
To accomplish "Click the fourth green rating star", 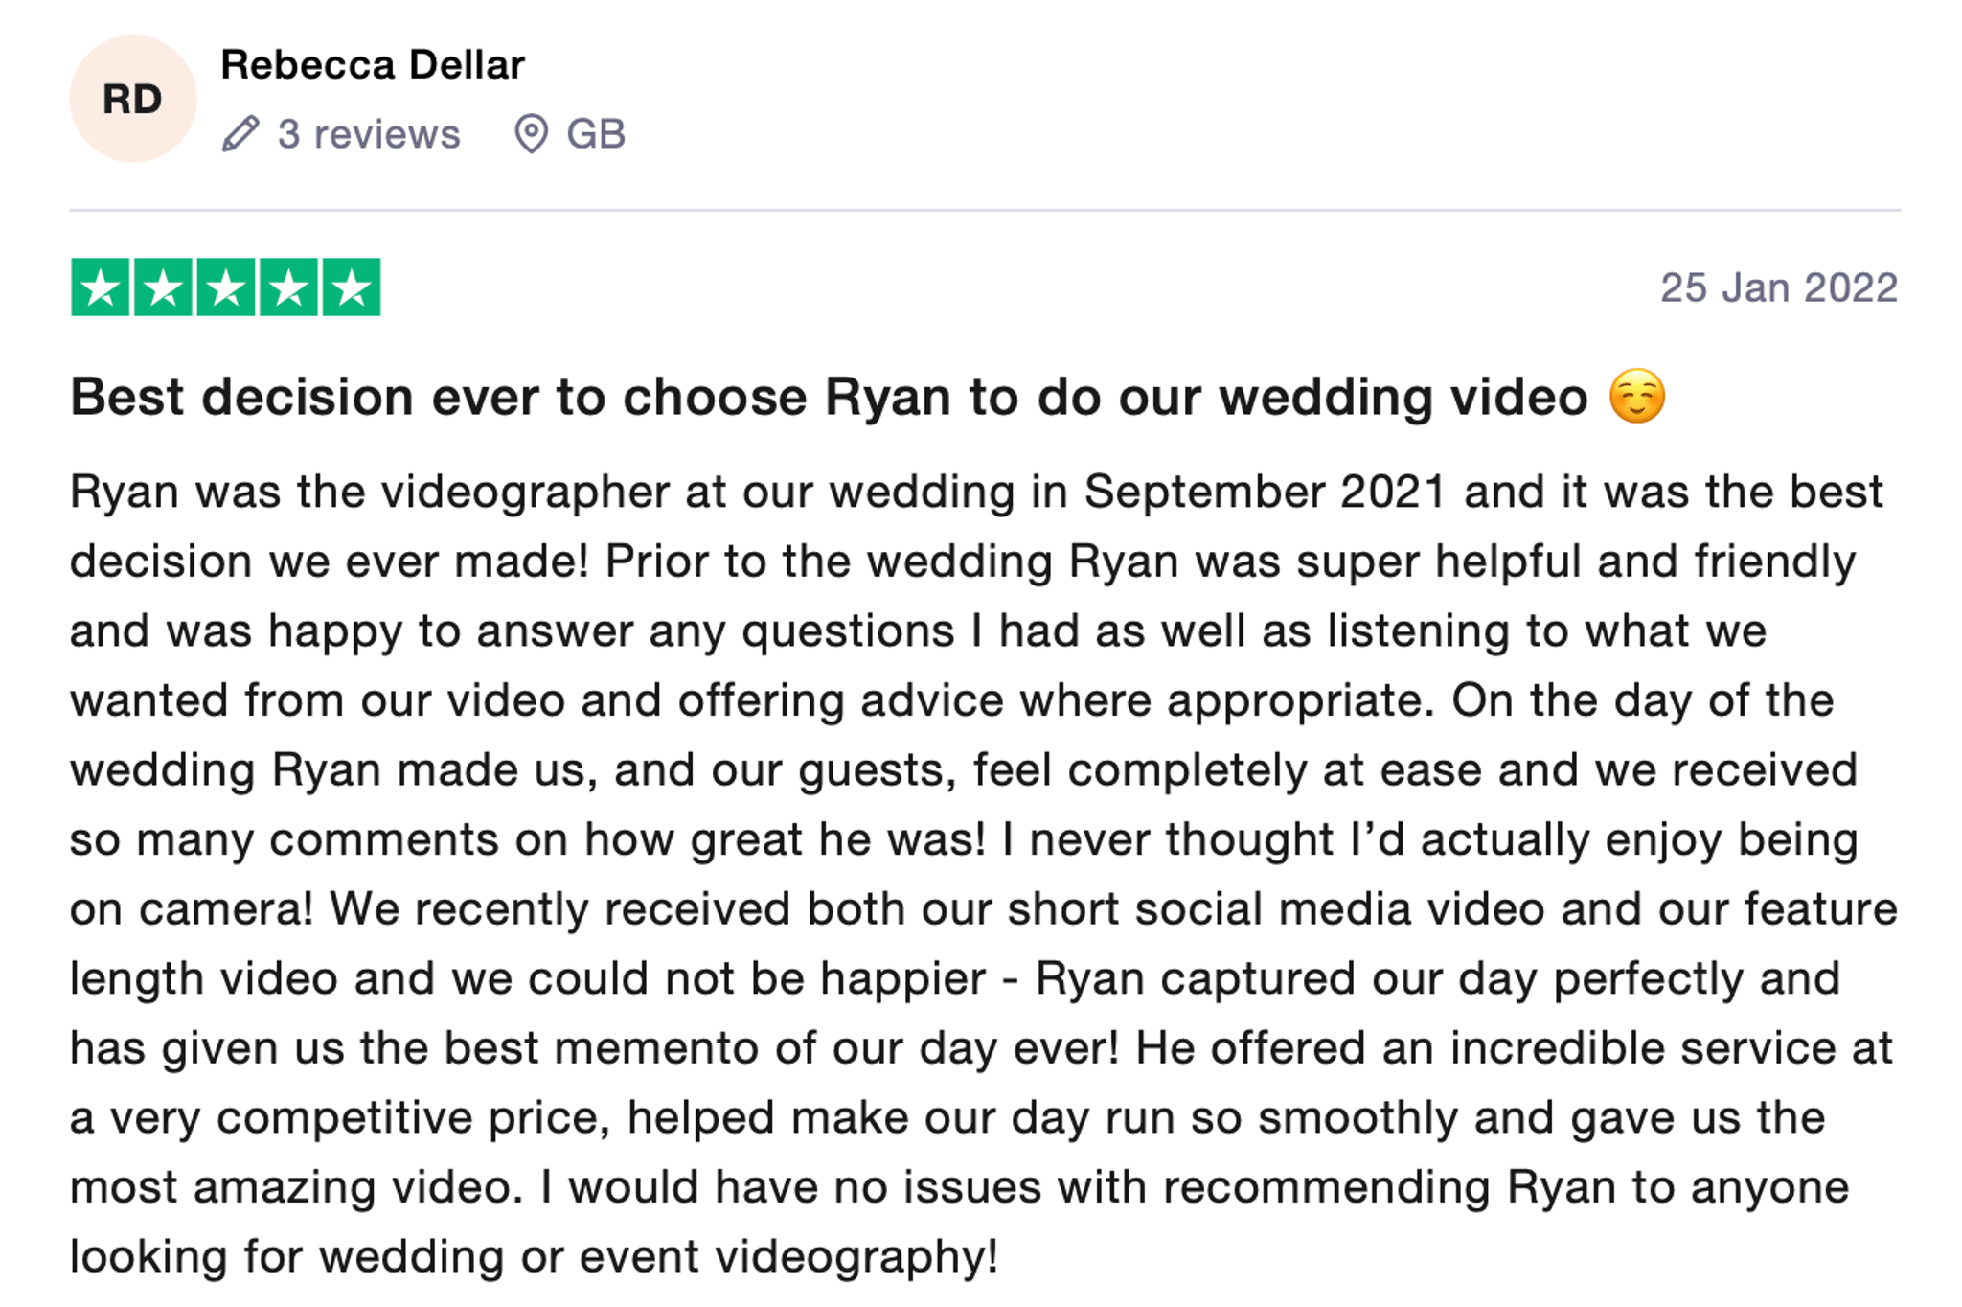I will pyautogui.click(x=288, y=287).
